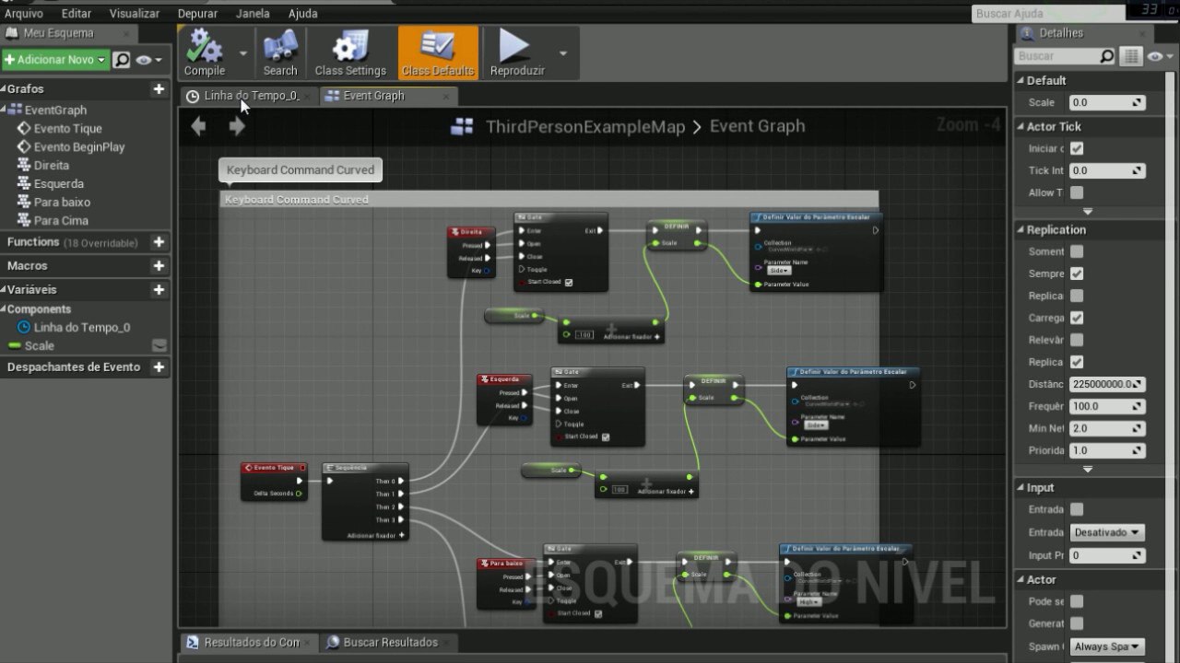The width and height of the screenshot is (1180, 663).
Task: Open the view options eye dropdown in Meu Esquema
Action: [148, 60]
